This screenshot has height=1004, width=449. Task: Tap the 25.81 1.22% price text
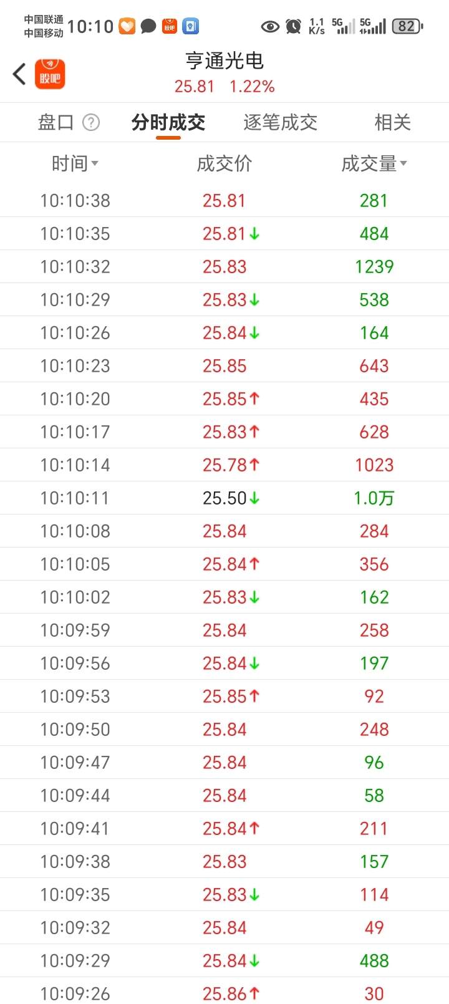pos(224,87)
